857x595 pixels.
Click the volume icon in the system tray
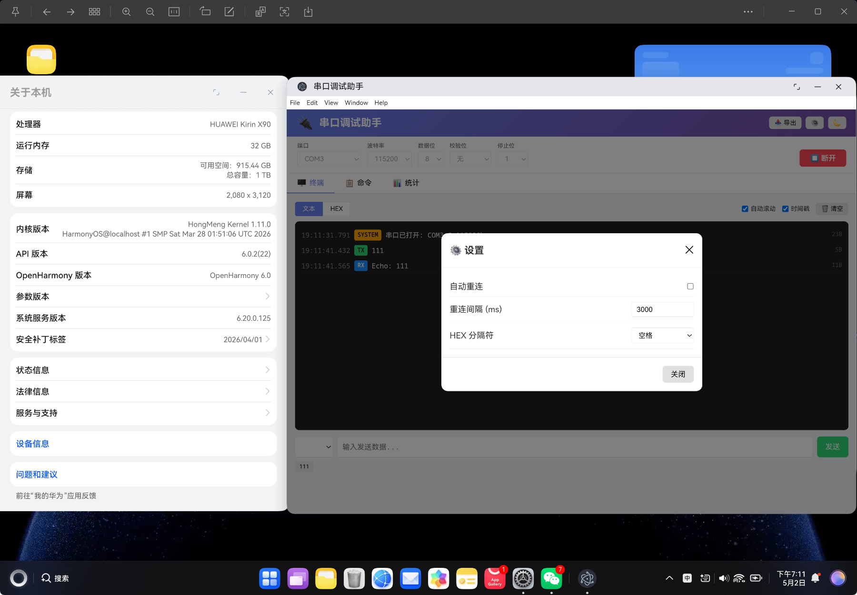click(724, 578)
